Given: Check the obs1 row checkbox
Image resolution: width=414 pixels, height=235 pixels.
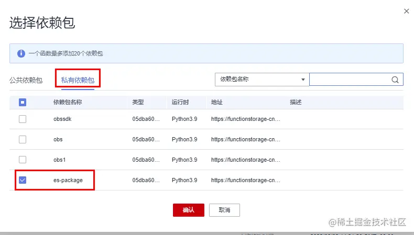Looking at the screenshot, I should 23,160.
